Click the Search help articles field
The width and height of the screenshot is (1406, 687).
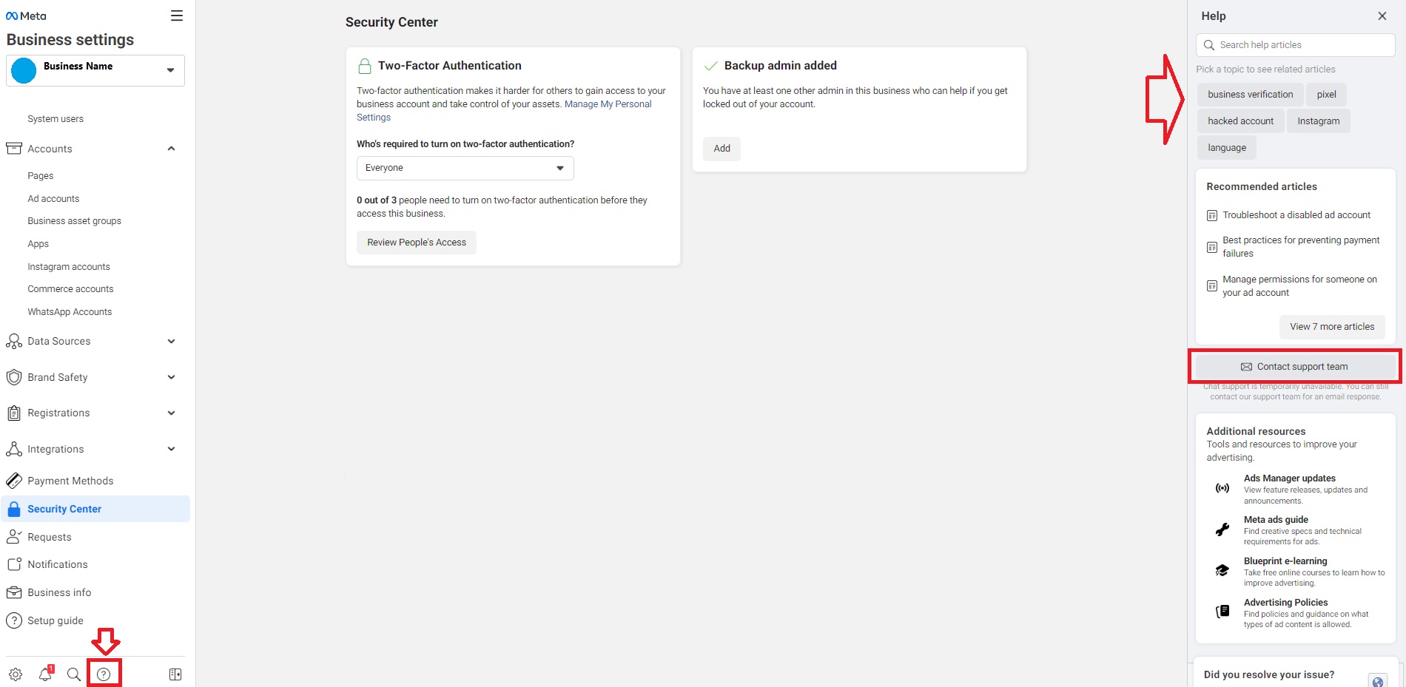(x=1295, y=45)
